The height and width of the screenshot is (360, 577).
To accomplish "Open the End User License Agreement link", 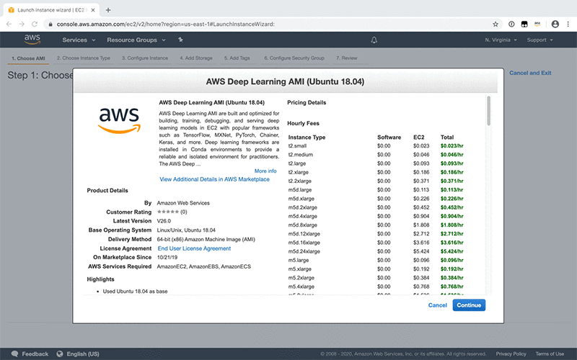I will [x=194, y=248].
